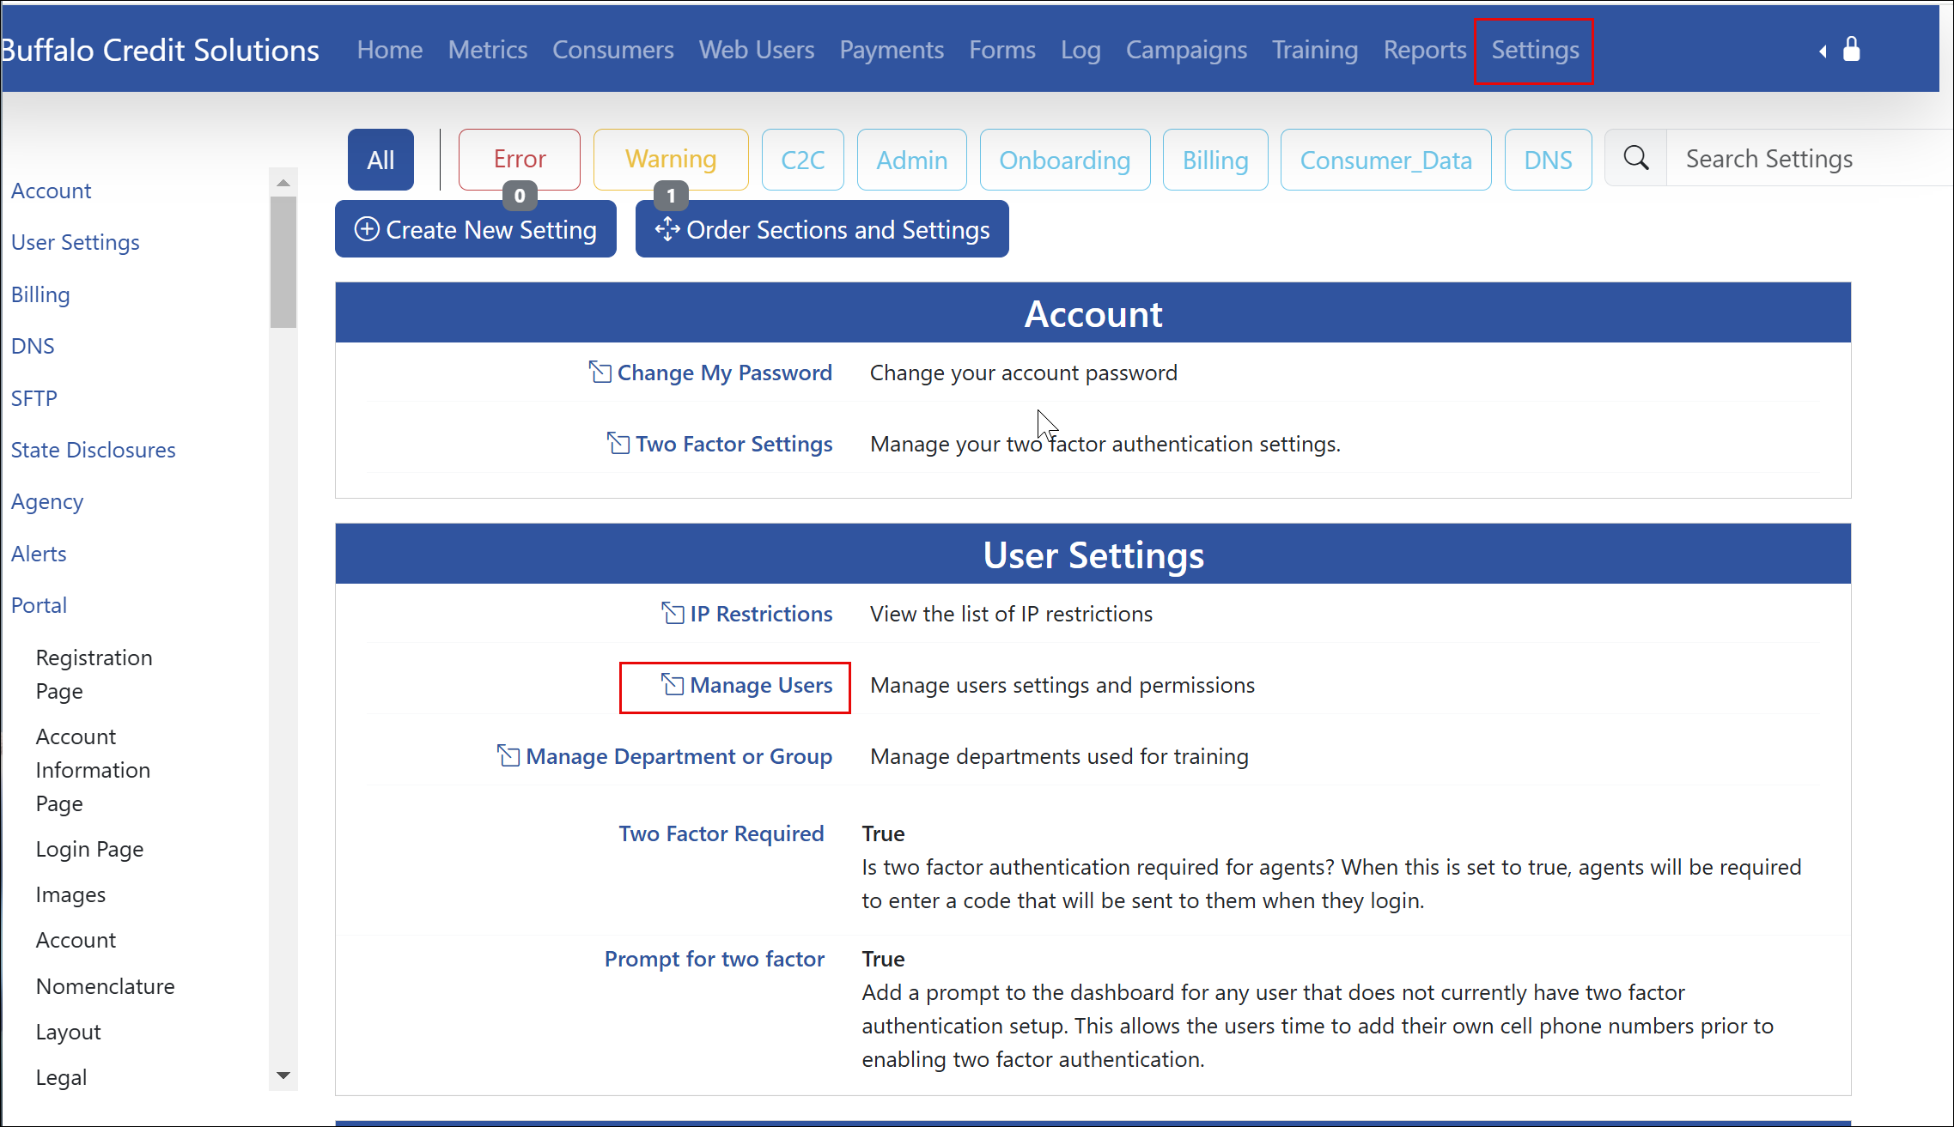
Task: Select the Warning filter tag
Action: (670, 160)
